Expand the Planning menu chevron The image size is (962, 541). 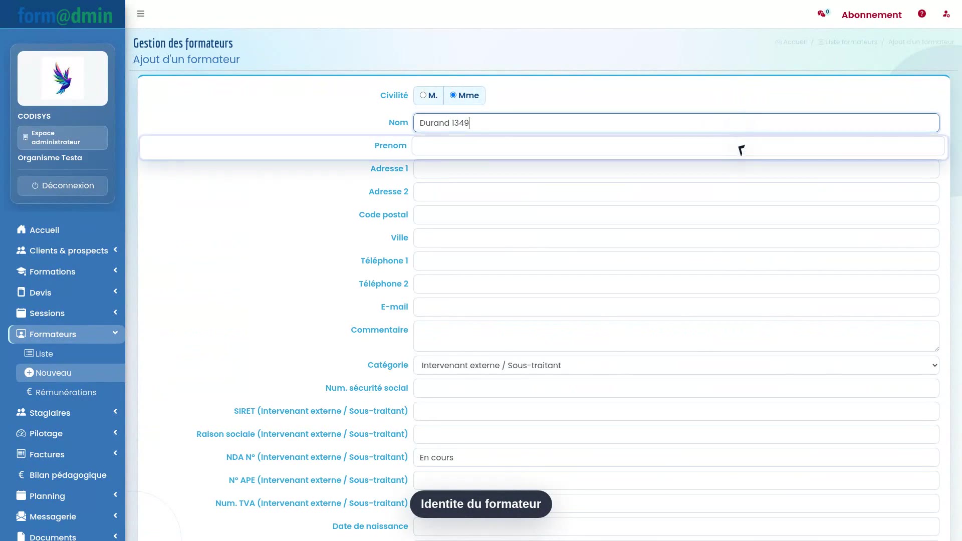click(x=115, y=495)
